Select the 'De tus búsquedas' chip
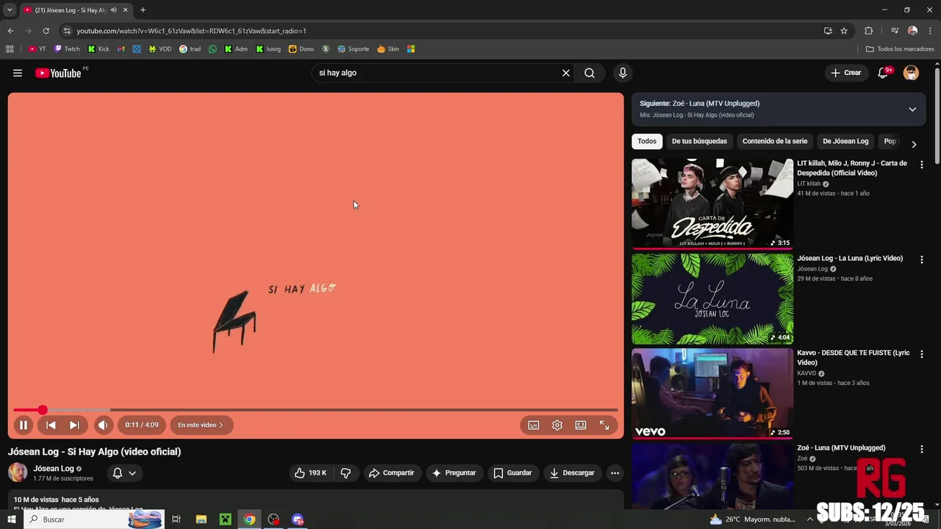 click(699, 141)
